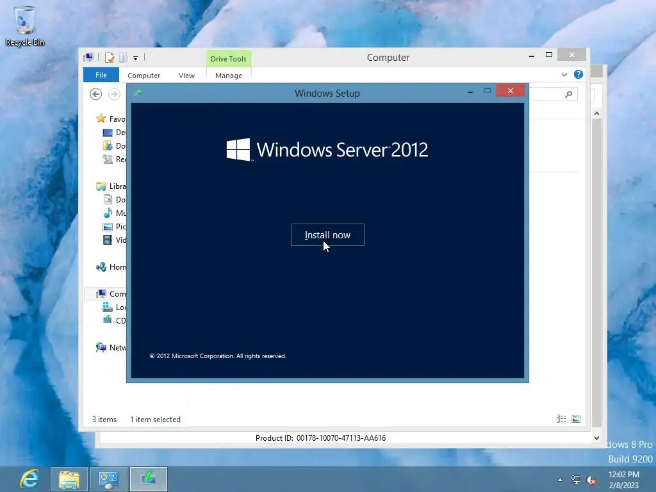
Task: Select the Pictures library icon
Action: tap(108, 227)
